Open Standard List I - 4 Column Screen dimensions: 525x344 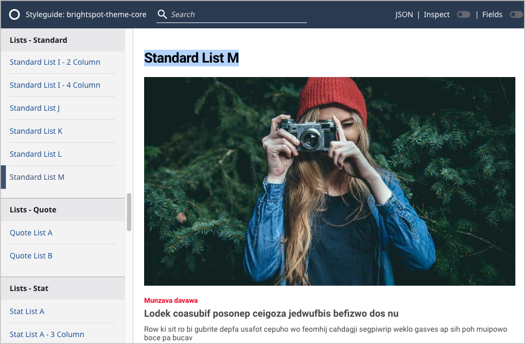pyautogui.click(x=55, y=85)
